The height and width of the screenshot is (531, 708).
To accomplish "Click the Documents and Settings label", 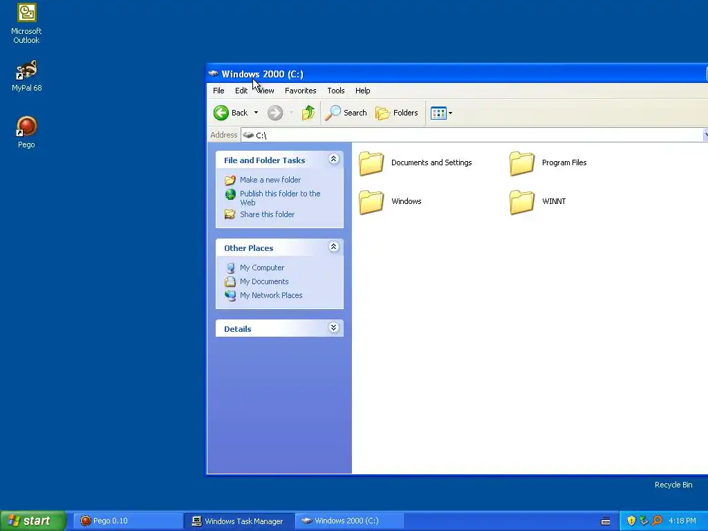I will [x=431, y=162].
